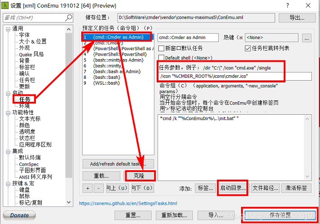Image resolution: width=320 pixels, height=224 pixels.
Task: Select task {bash::mintty}
Action: coord(118,66)
